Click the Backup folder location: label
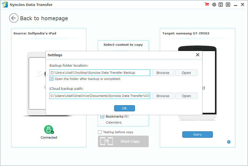 [69, 65]
